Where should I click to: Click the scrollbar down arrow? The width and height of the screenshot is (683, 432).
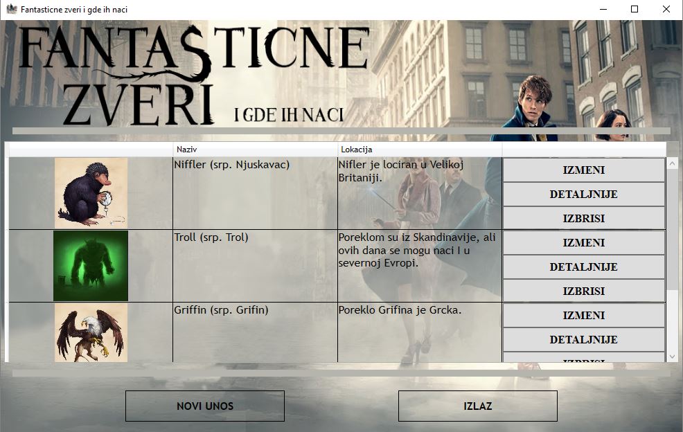671,357
